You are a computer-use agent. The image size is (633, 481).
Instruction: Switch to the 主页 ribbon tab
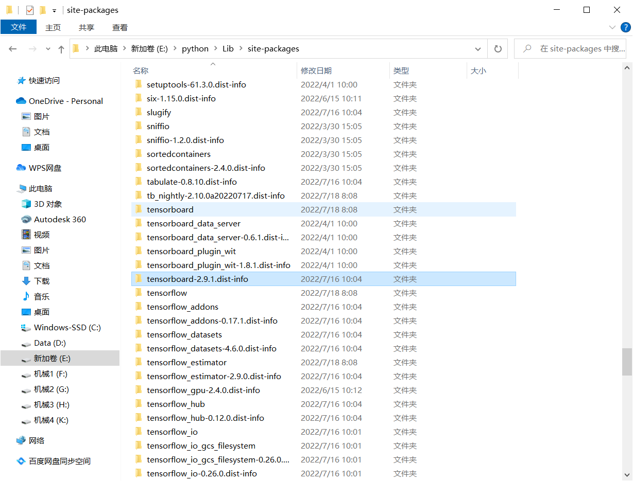pyautogui.click(x=53, y=27)
